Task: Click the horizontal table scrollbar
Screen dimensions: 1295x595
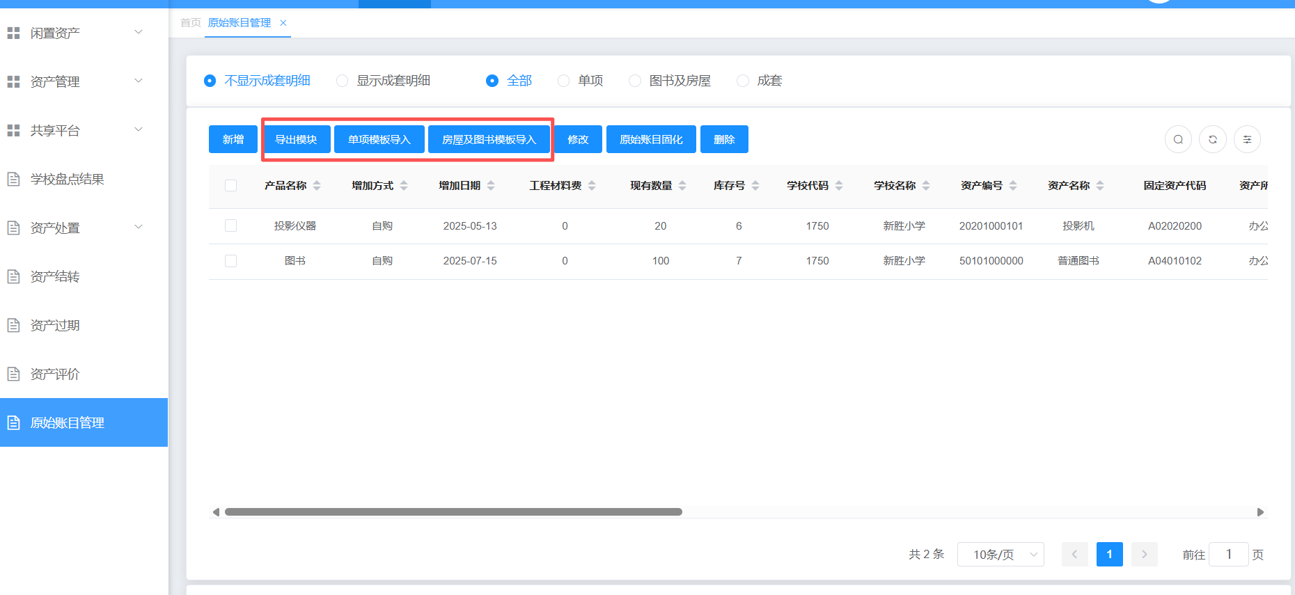Action: (x=453, y=512)
